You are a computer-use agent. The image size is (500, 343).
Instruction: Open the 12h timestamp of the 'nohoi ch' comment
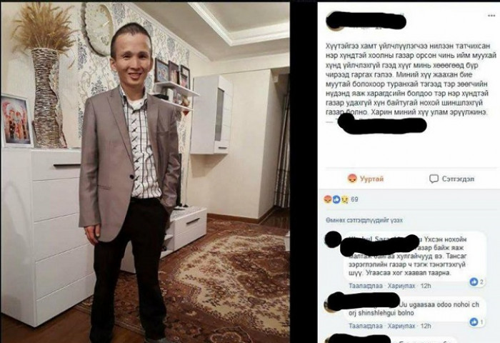426,326
